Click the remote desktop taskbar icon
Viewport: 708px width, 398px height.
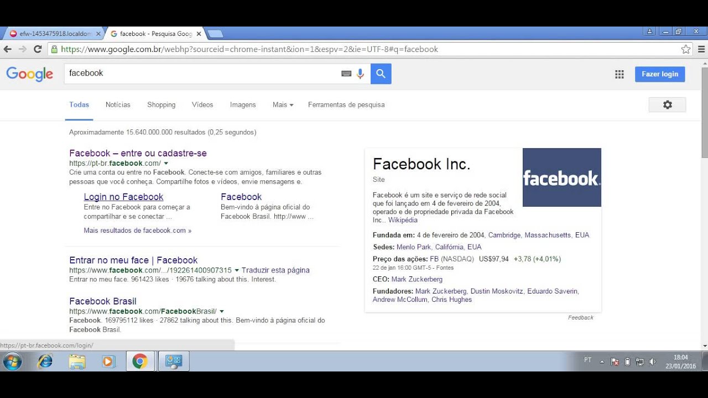coord(174,362)
